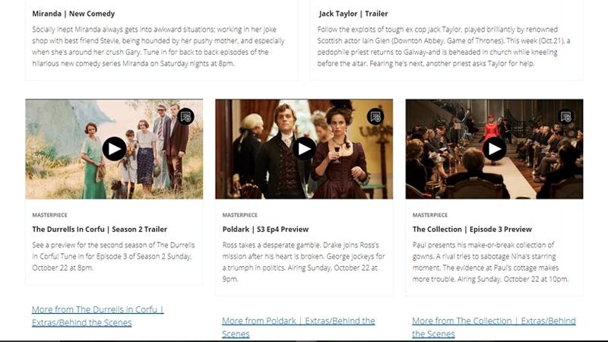This screenshot has width=608, height=342.
Task: Open More from The Collection Extras link
Action: coord(493,328)
